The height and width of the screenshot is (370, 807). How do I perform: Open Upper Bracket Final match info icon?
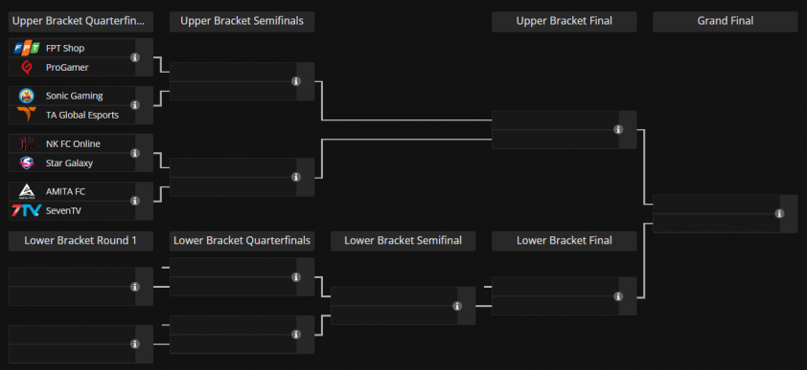[x=618, y=129]
